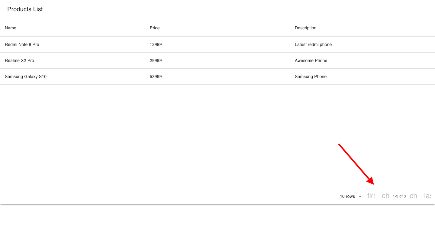Click the 1-3 of 3 page indicator
435x248 pixels.
(399, 196)
